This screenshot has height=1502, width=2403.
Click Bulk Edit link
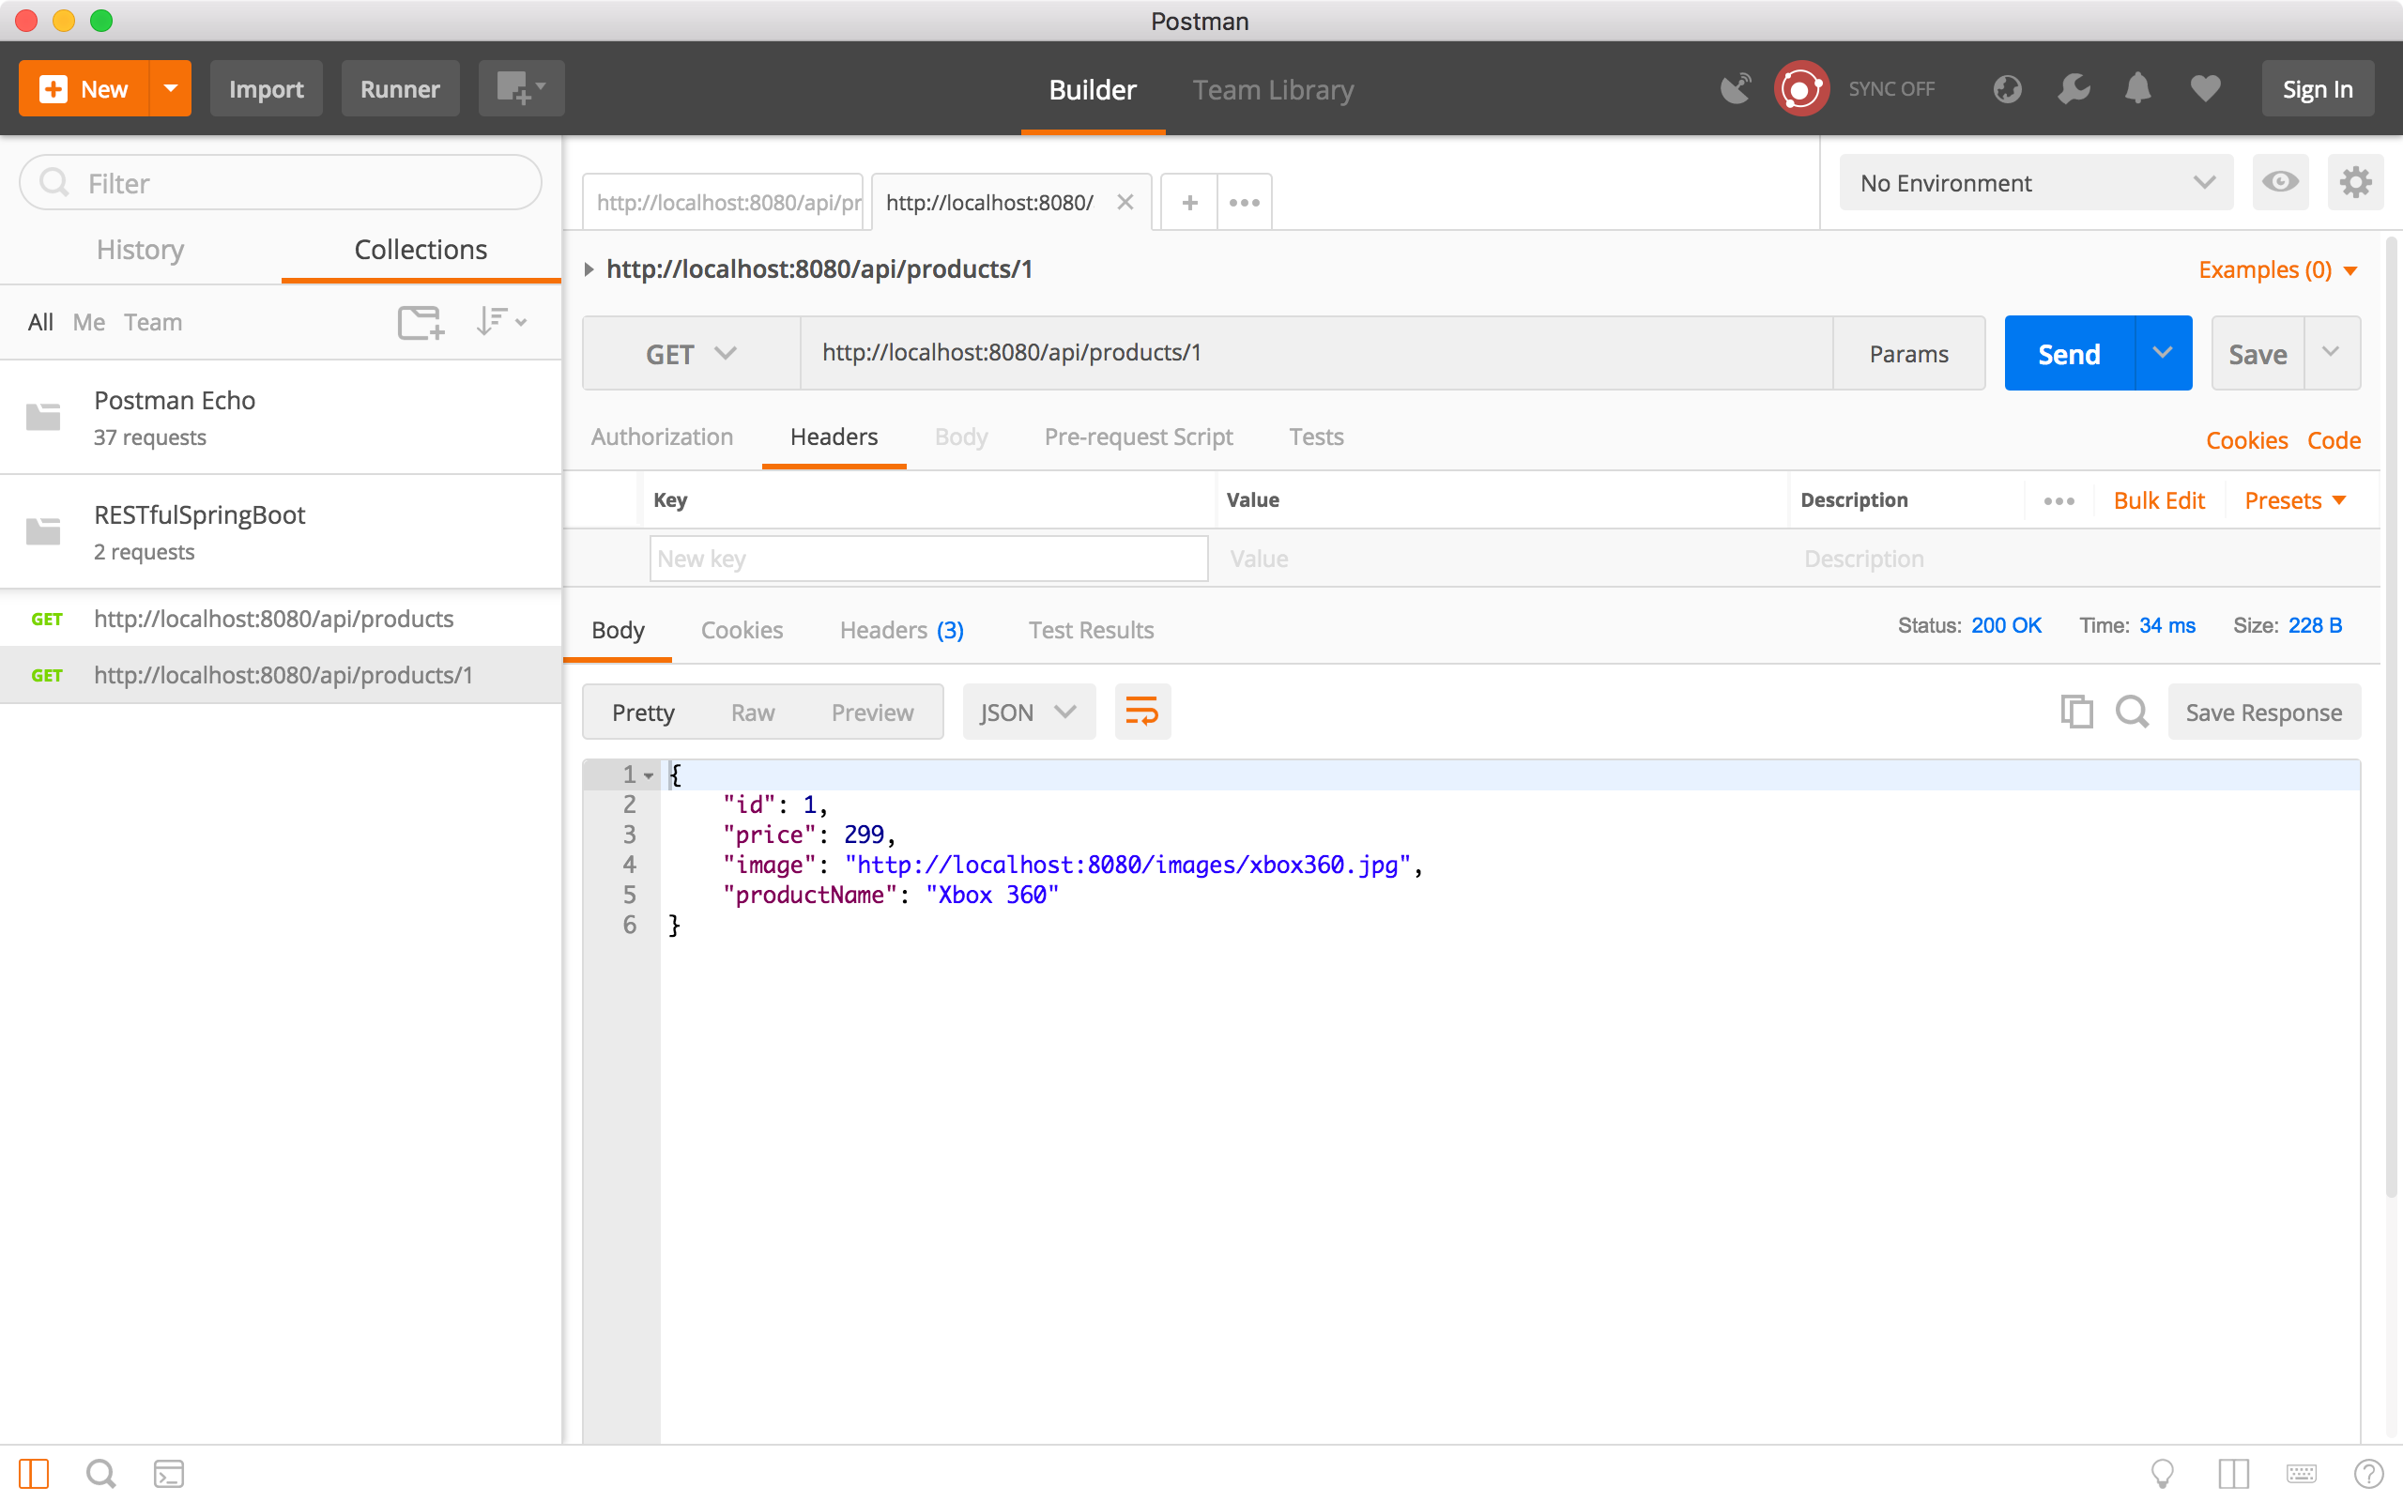[x=2159, y=500]
